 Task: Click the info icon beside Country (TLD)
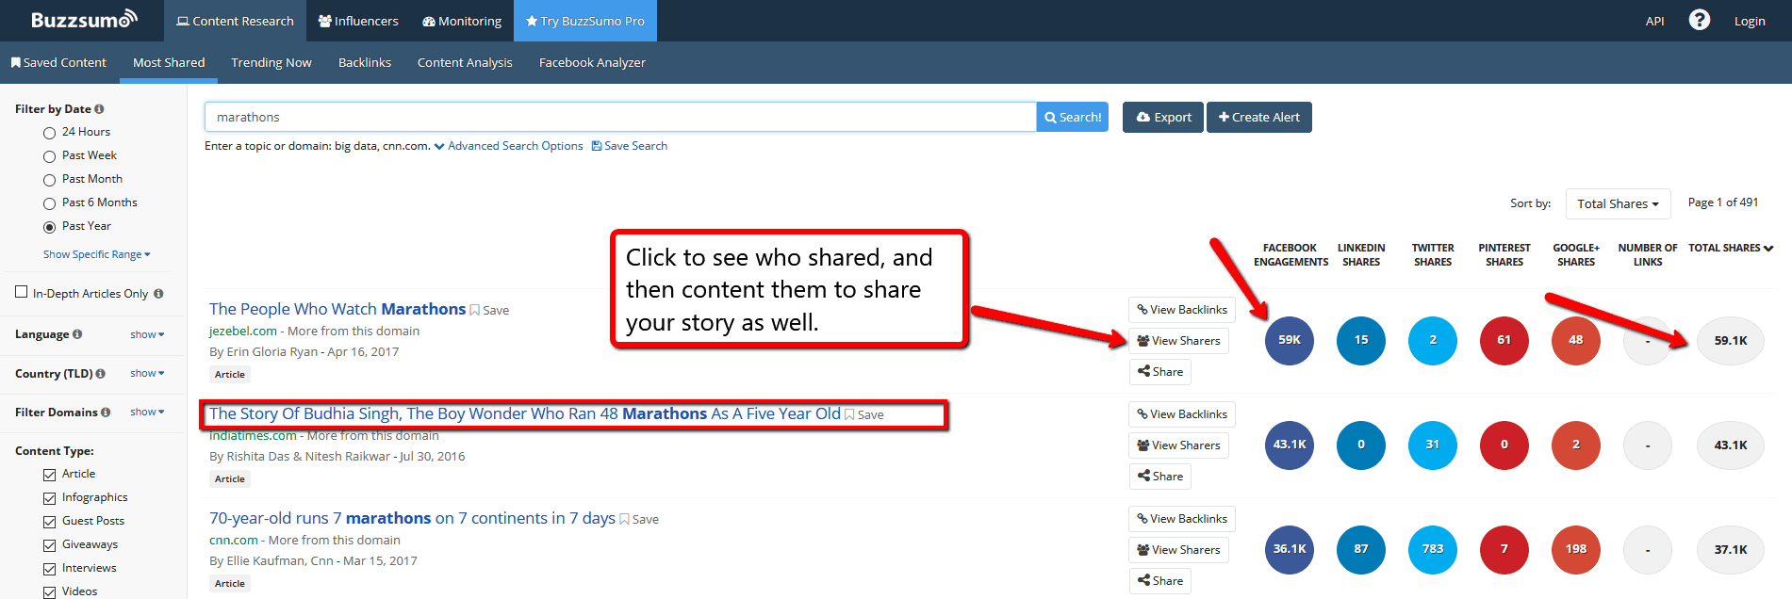(100, 374)
